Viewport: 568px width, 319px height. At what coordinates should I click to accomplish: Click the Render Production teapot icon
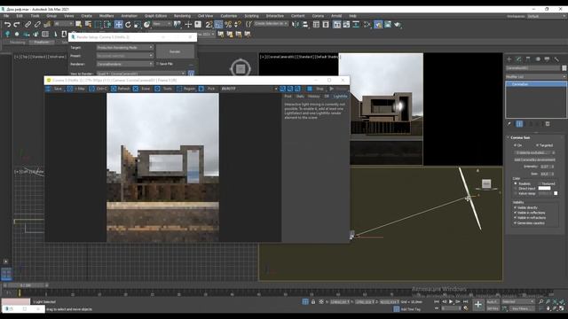coord(398,24)
